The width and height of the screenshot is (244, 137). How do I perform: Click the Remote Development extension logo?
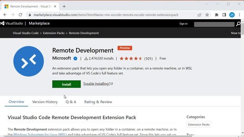(x=29, y=61)
